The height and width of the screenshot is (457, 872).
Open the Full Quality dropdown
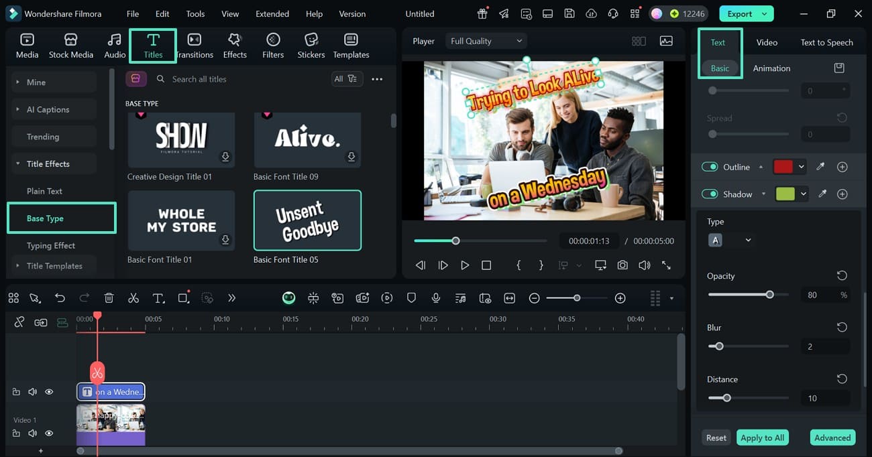pos(486,41)
